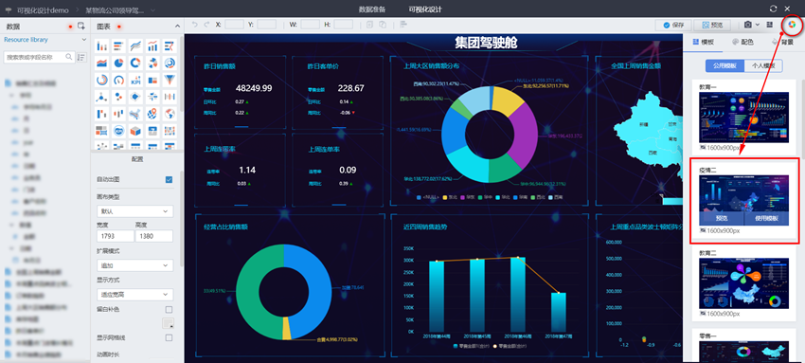Select the network relation chart icon
The width and height of the screenshot is (805, 363).
tap(102, 97)
